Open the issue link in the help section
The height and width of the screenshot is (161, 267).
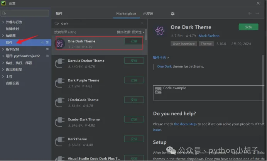tap(157, 130)
